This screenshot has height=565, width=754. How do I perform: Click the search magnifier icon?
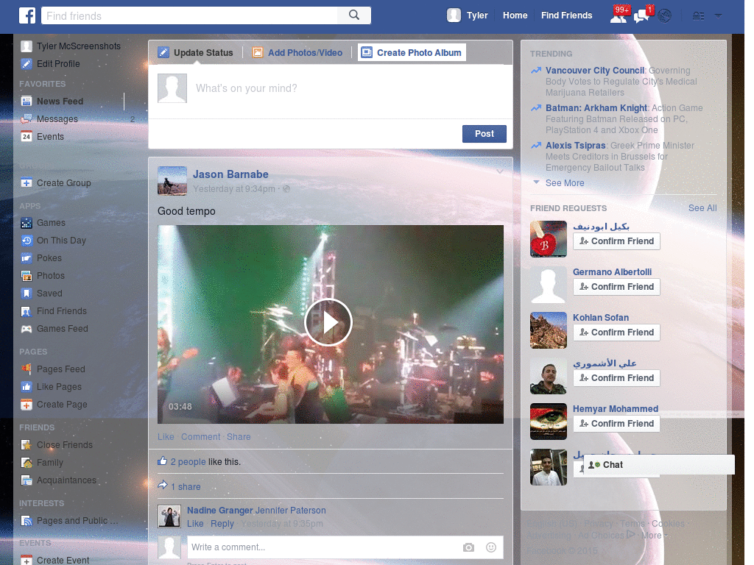pos(354,15)
